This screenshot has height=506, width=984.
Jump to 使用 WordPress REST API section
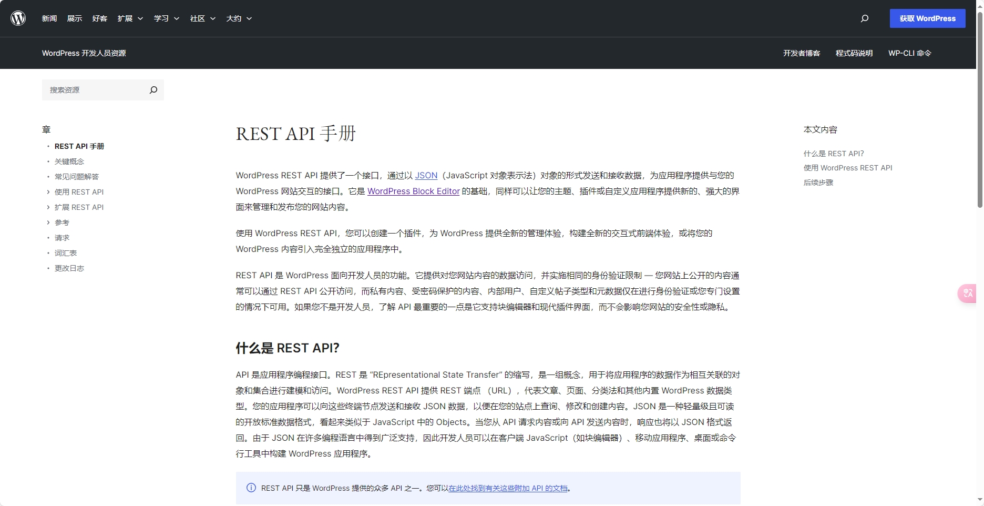pos(848,168)
